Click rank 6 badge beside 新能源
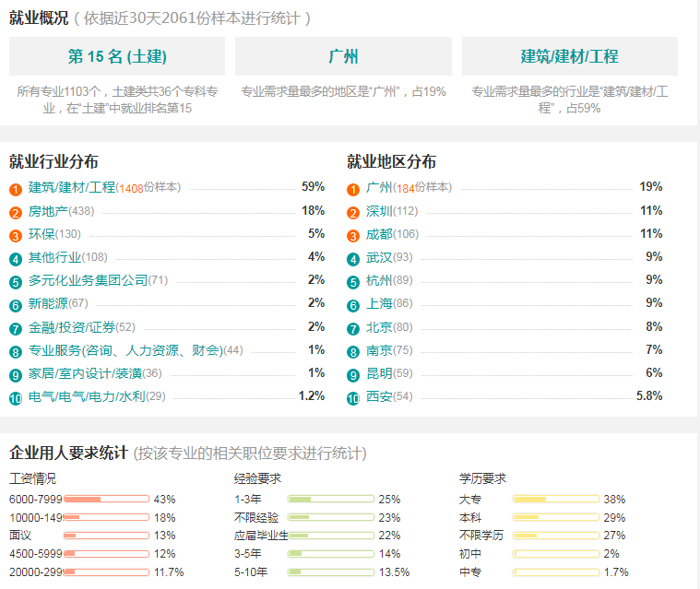The width and height of the screenshot is (700, 589). [16, 306]
